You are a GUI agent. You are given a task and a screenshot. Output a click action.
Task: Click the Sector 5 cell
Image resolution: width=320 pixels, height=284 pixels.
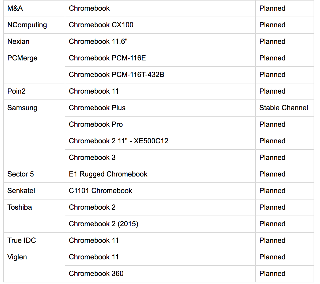click(x=21, y=174)
